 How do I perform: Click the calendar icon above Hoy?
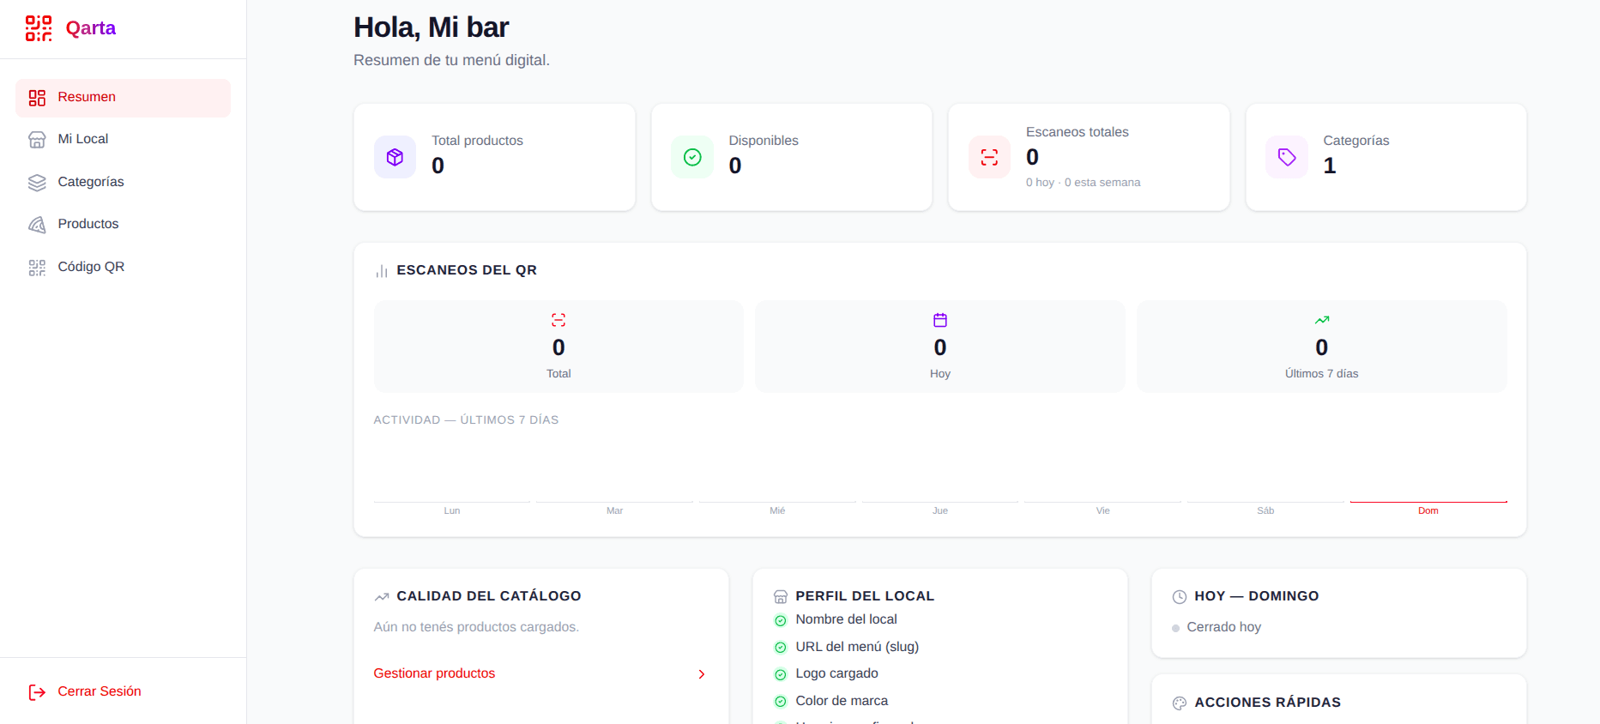[x=940, y=320]
